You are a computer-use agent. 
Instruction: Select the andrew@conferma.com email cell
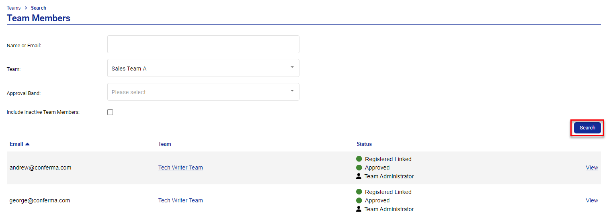pos(40,168)
